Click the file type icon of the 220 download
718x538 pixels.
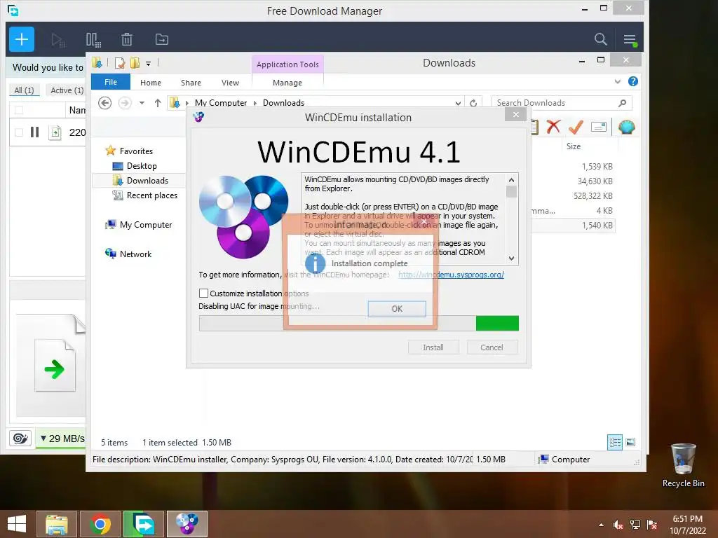tap(55, 132)
